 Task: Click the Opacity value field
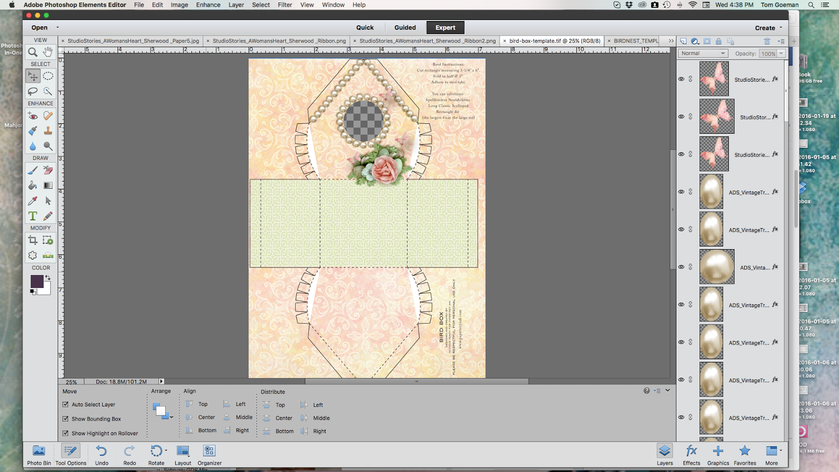[x=768, y=53]
